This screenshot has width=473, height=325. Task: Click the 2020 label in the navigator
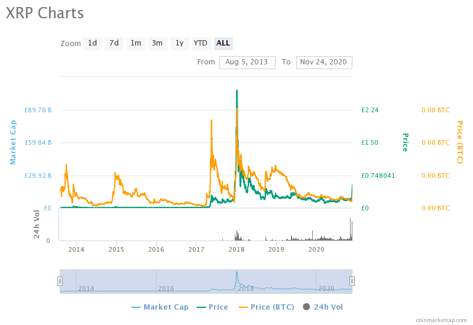coord(326,288)
